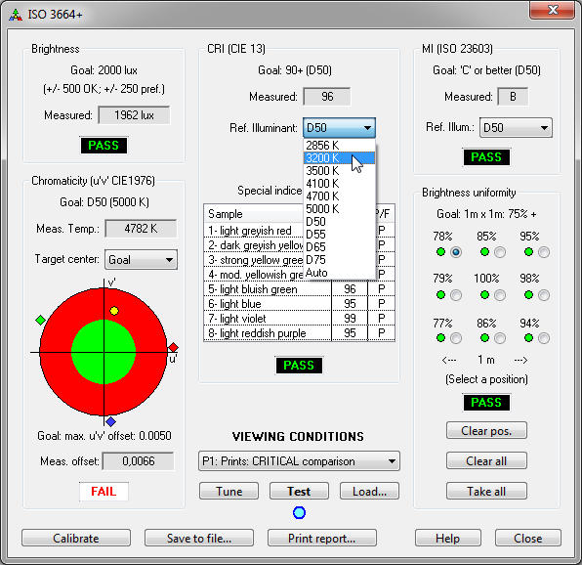Click the green diamond marker beside chromaticity circle
This screenshot has height=565, width=582.
40,320
